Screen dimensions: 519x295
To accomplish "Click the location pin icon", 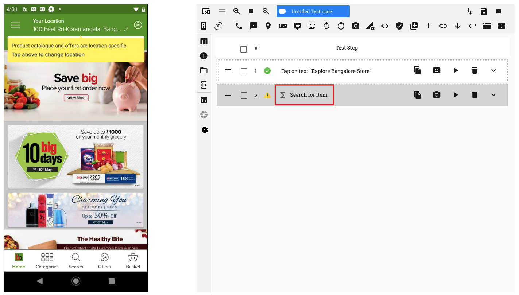I will coord(268,26).
